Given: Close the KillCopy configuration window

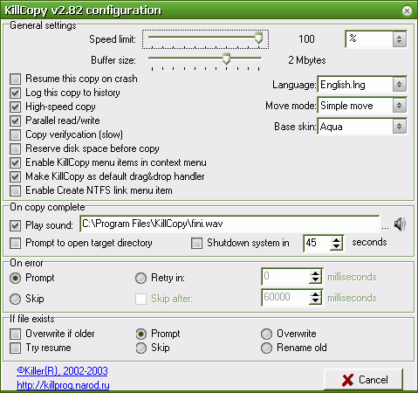Looking at the screenshot, I should [x=407, y=10].
